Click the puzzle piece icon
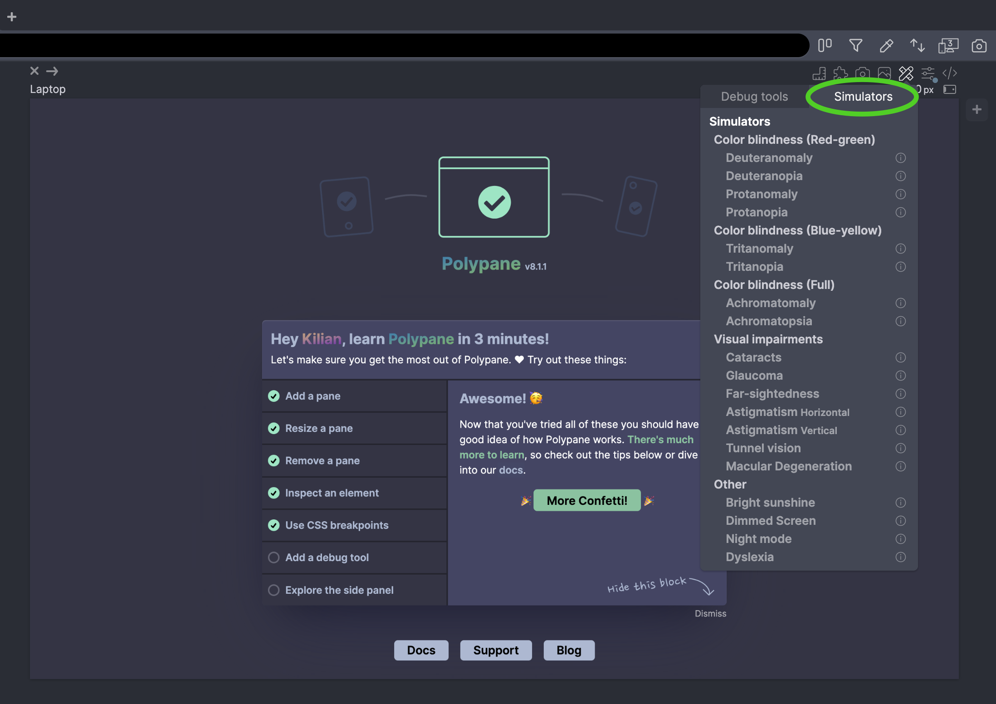 coord(841,73)
